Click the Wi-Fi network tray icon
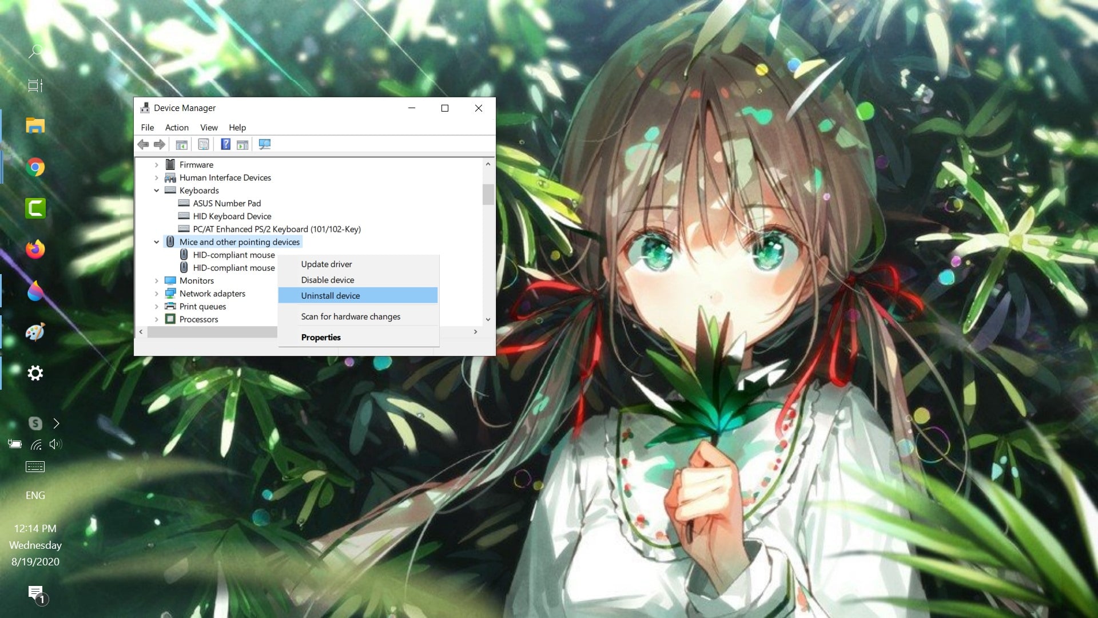Image resolution: width=1098 pixels, height=618 pixels. coord(35,445)
